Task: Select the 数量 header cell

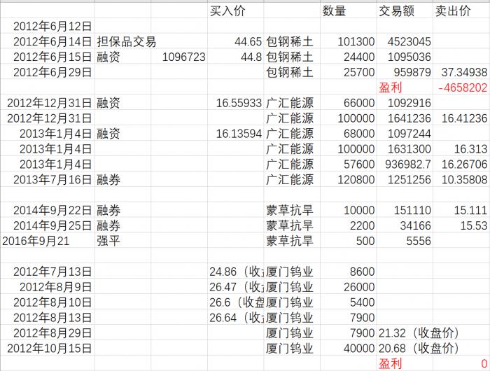Action: coord(348,10)
